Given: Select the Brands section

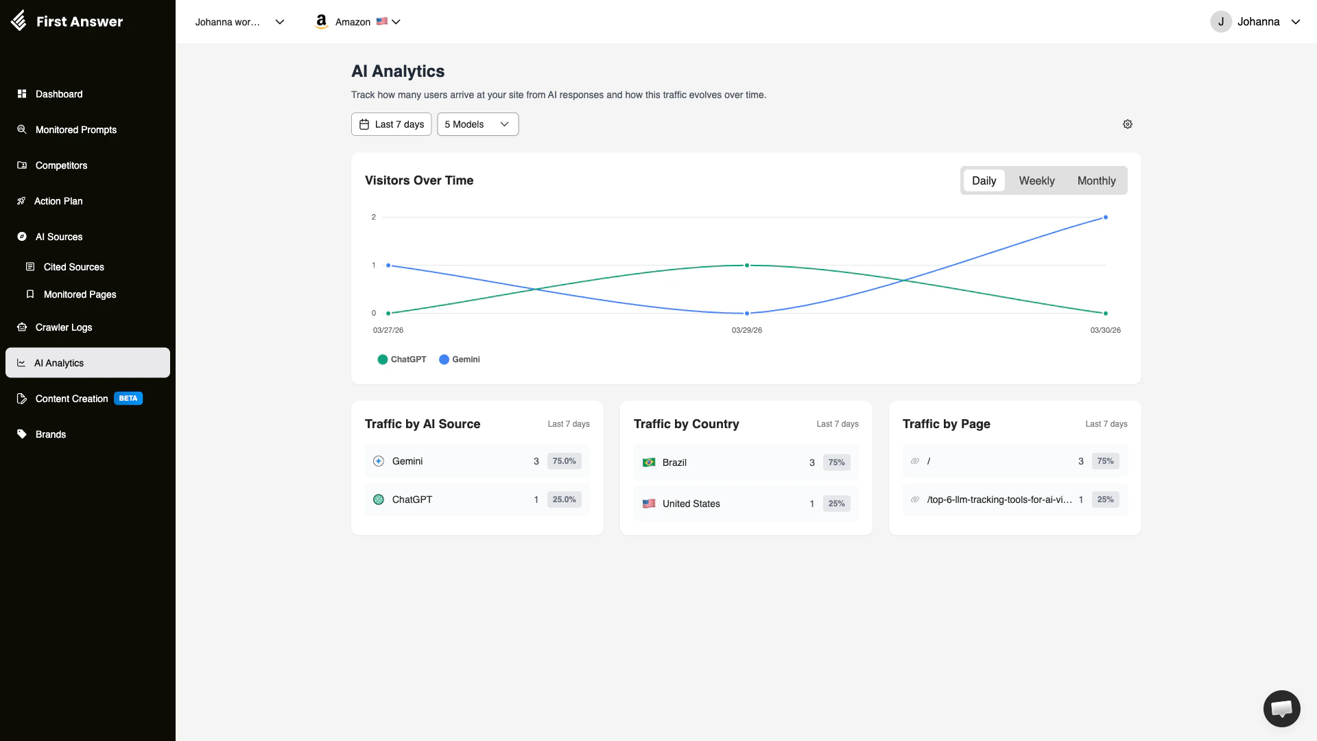Looking at the screenshot, I should (50, 434).
